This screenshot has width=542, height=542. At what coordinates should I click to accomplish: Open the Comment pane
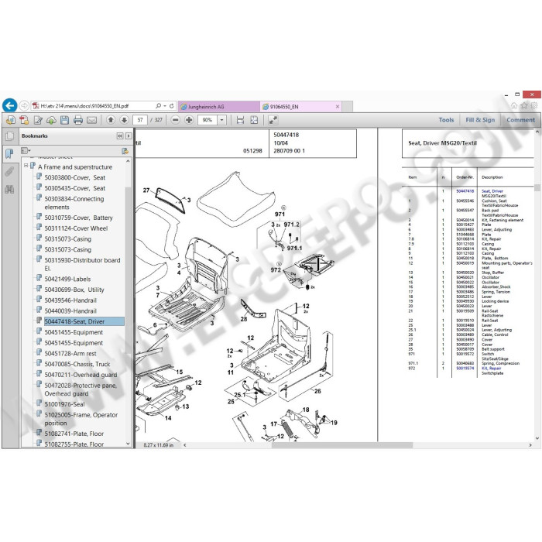click(520, 120)
